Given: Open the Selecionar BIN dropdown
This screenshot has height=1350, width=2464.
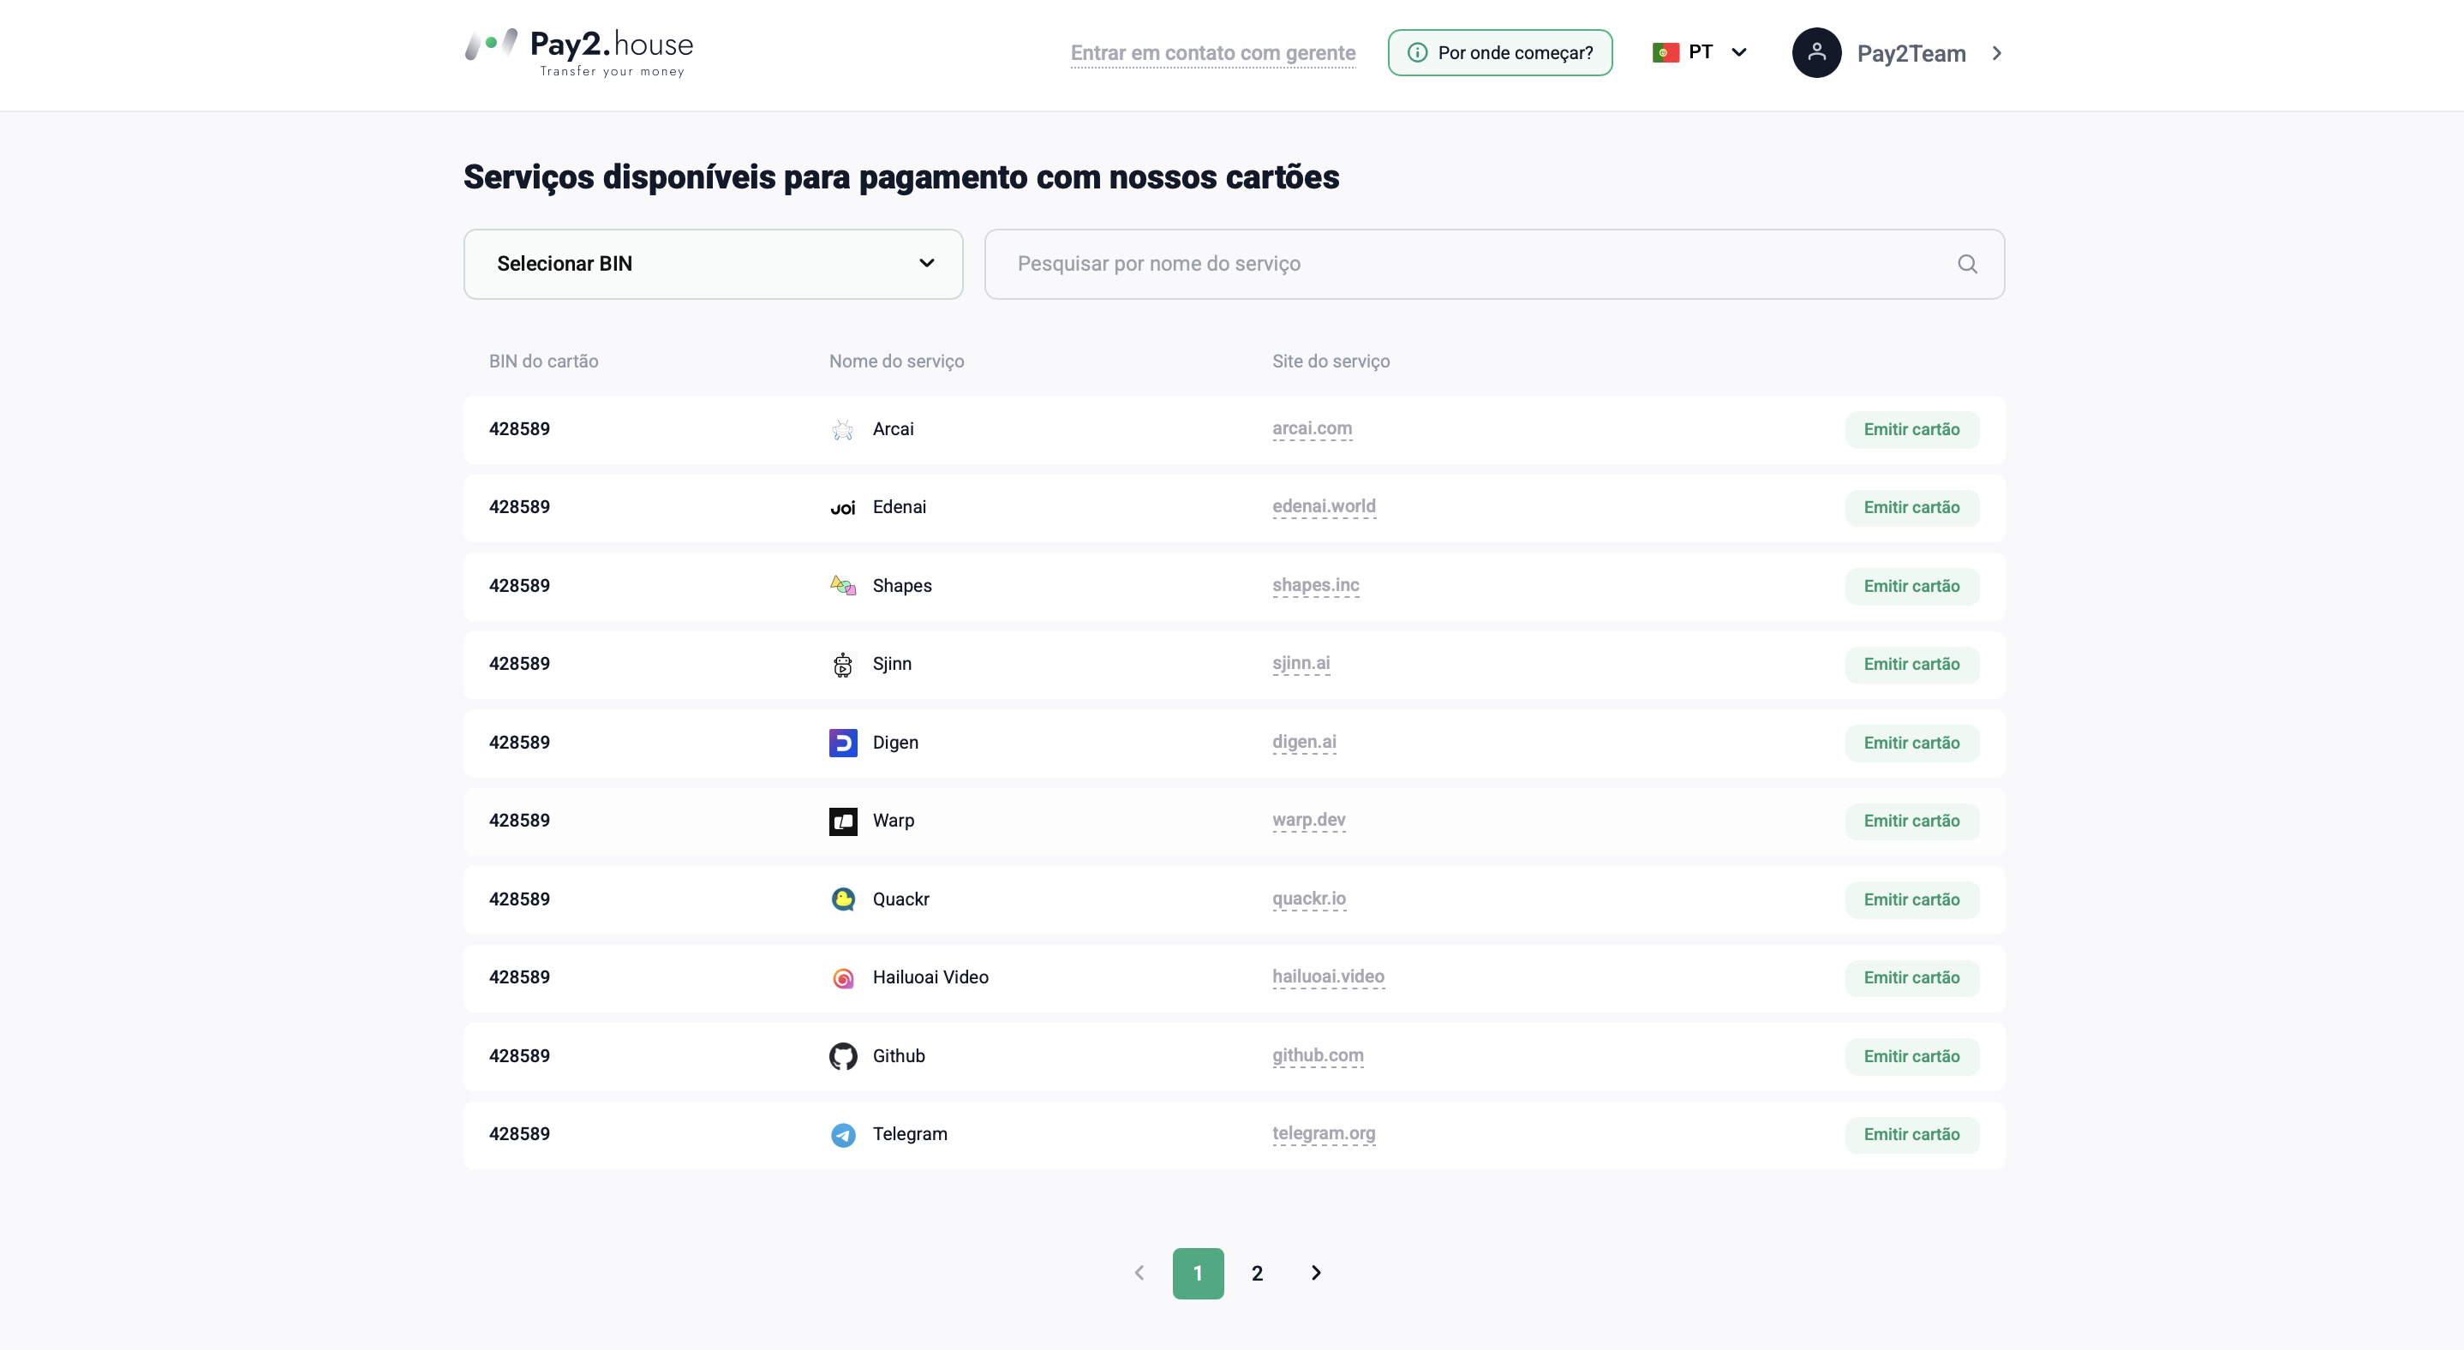Looking at the screenshot, I should pyautogui.click(x=713, y=264).
